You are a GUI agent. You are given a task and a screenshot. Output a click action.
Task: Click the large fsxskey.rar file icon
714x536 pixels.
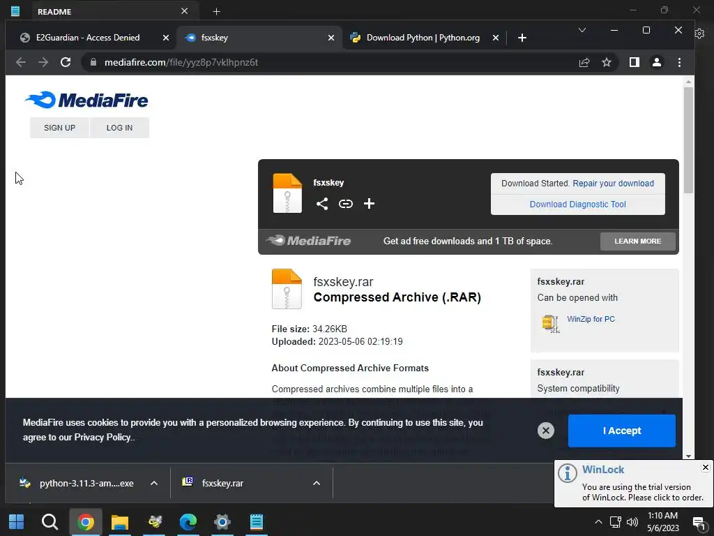point(287,289)
